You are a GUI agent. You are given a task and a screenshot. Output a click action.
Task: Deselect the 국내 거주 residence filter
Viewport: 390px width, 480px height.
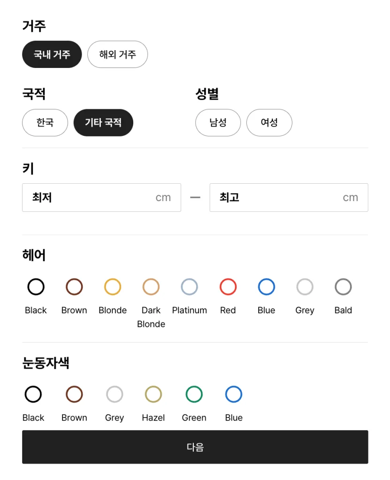[x=52, y=54]
